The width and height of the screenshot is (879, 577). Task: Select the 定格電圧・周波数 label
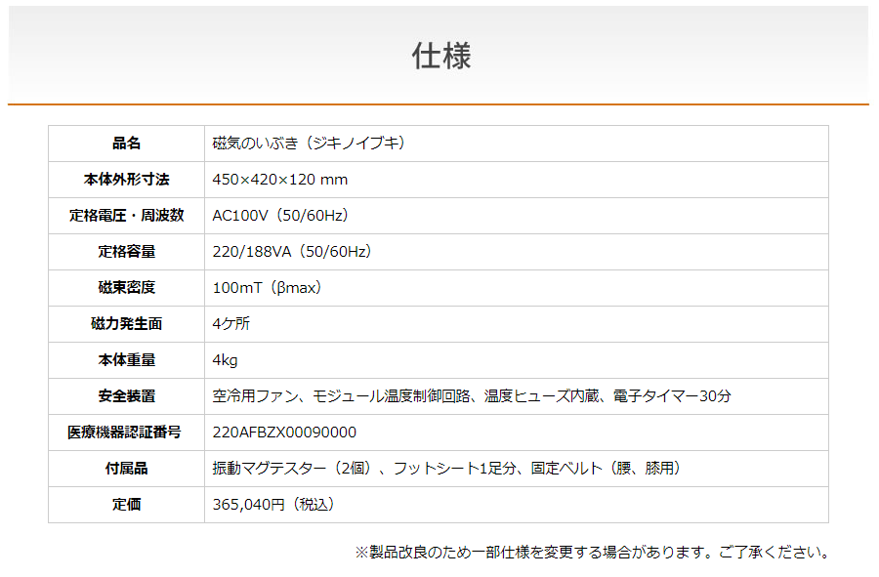click(x=127, y=216)
